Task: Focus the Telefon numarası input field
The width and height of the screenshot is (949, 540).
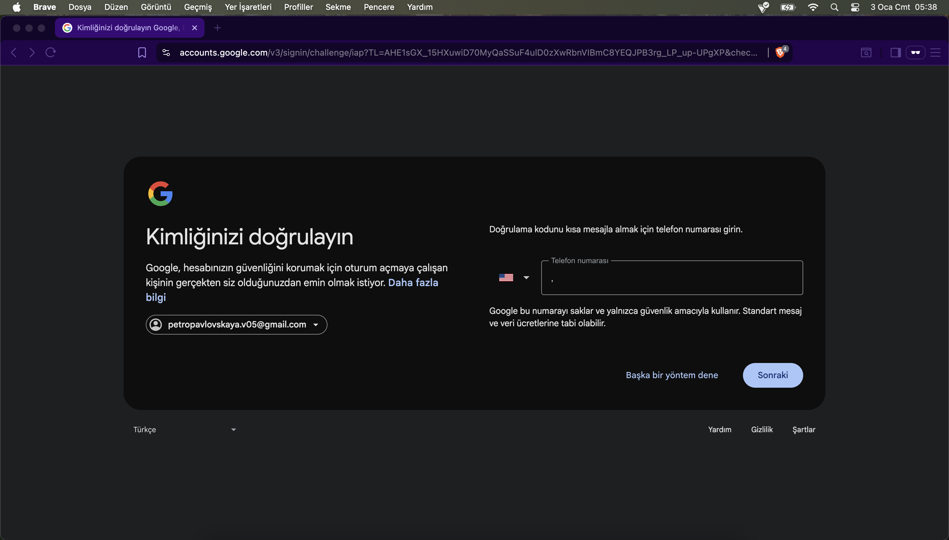Action: click(x=672, y=278)
